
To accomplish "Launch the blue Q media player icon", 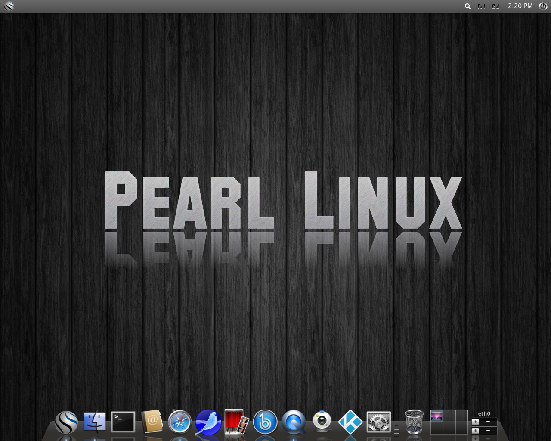I will tap(294, 422).
